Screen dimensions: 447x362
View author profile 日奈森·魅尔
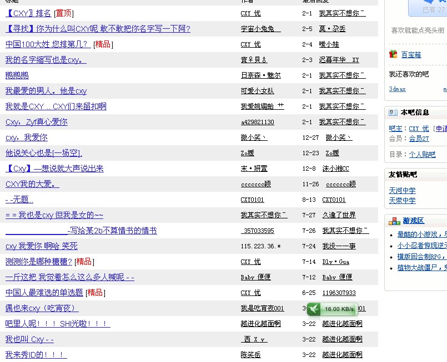click(x=260, y=75)
